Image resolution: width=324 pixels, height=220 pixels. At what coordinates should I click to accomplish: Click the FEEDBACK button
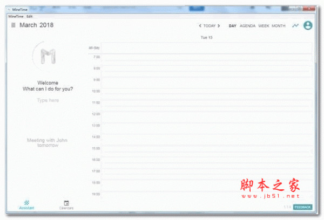click(303, 207)
